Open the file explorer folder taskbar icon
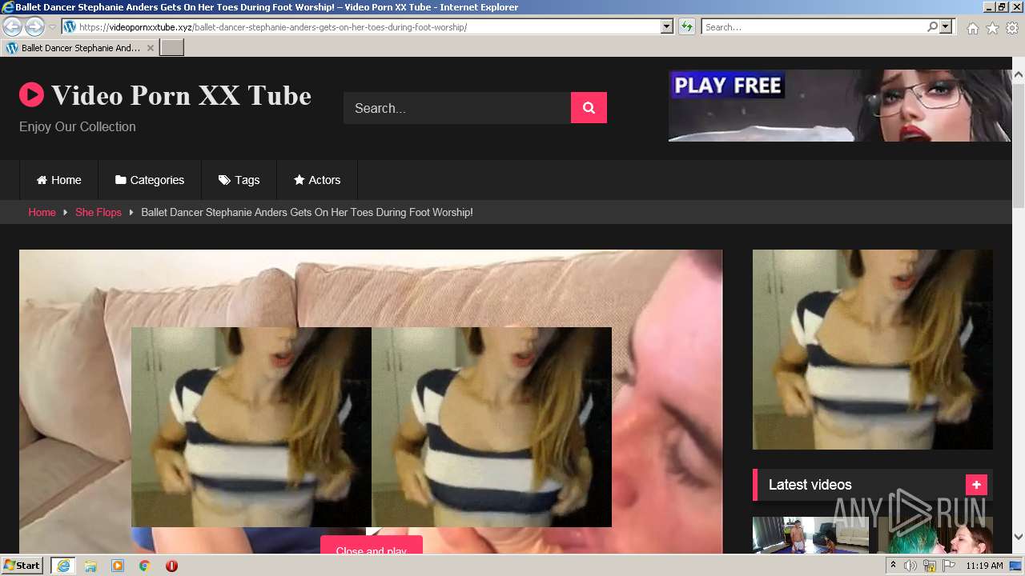This screenshot has height=576, width=1025. point(90,566)
